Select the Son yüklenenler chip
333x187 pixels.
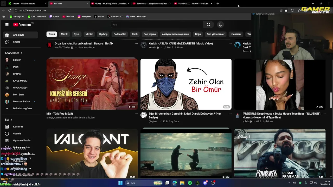point(216,34)
